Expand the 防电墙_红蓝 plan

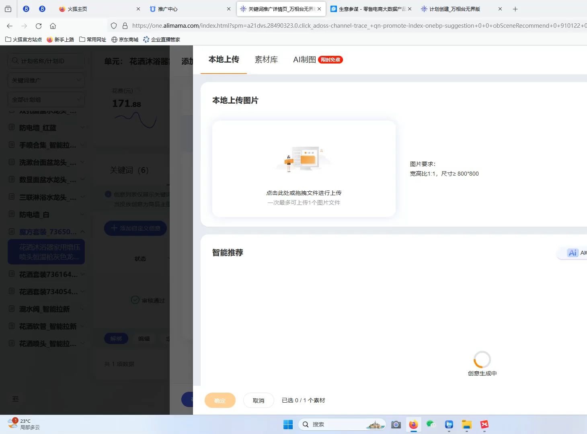(x=82, y=127)
